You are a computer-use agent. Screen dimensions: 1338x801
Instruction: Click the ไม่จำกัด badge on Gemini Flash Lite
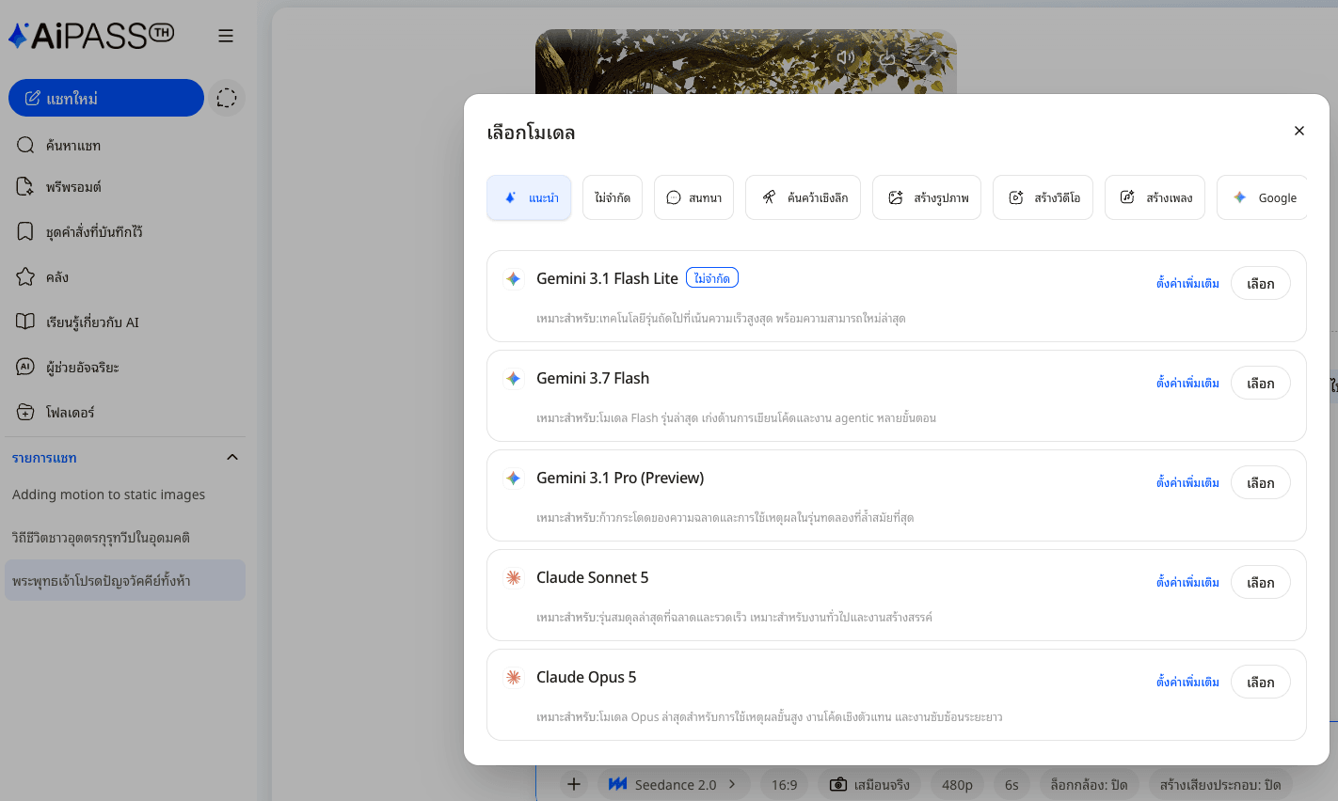712,278
